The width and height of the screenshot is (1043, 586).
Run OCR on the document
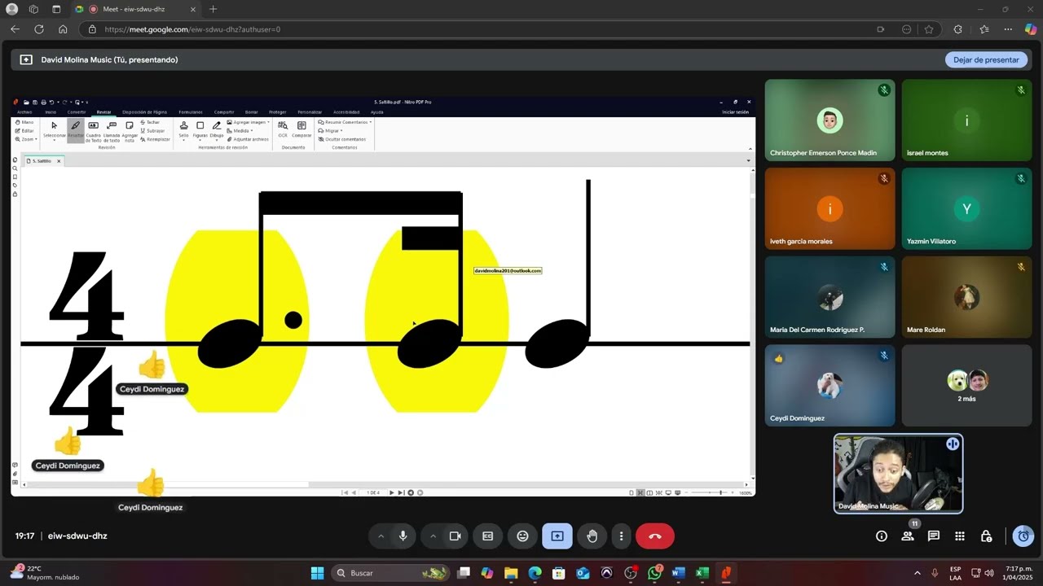click(283, 129)
